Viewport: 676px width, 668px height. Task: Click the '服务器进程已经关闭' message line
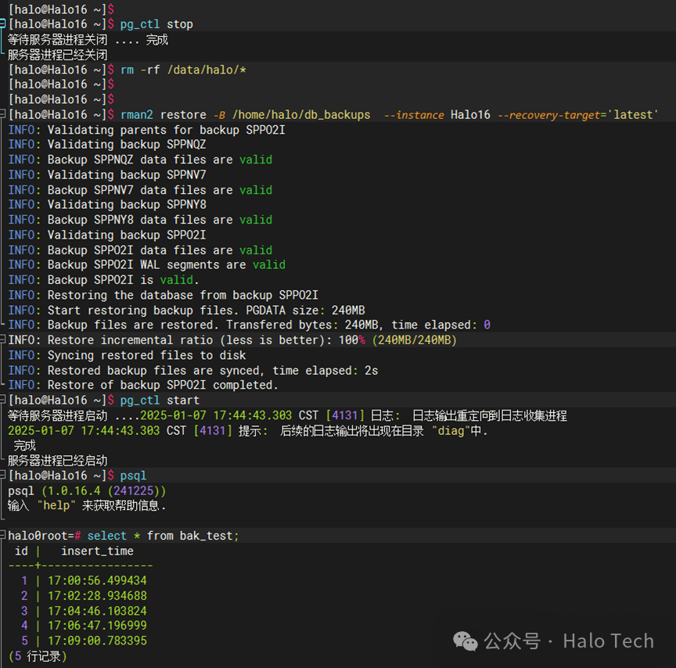pyautogui.click(x=57, y=55)
